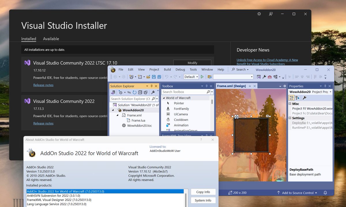
Task: Click Solution Explorer properties wrench icon
Action: [153, 92]
